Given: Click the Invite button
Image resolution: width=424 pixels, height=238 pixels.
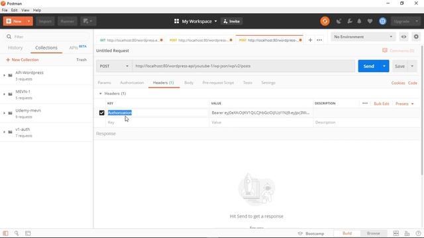Looking at the screenshot, I should pyautogui.click(x=232, y=21).
